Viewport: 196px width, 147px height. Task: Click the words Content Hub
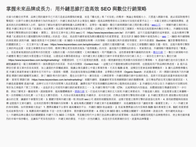tap(91, 64)
